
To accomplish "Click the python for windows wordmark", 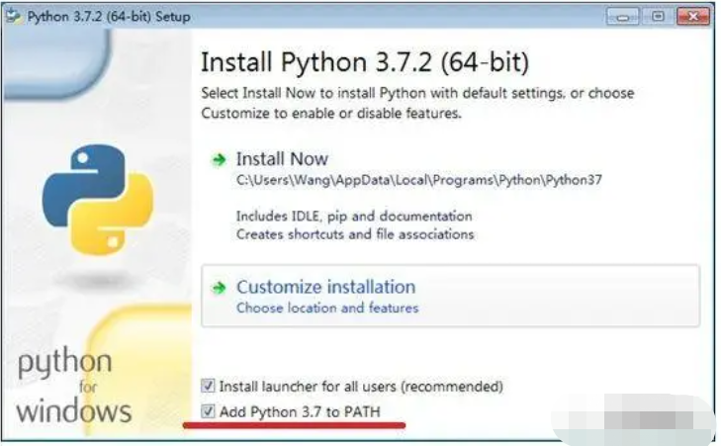I will pos(73,386).
